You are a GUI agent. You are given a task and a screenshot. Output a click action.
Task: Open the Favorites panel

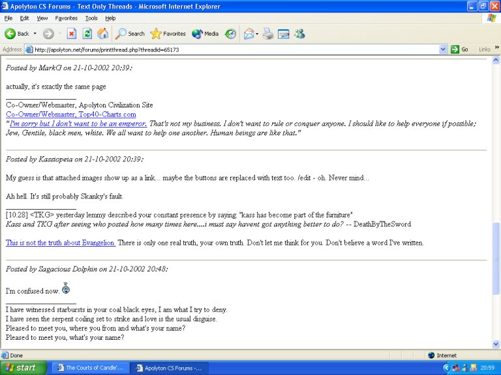(x=168, y=34)
